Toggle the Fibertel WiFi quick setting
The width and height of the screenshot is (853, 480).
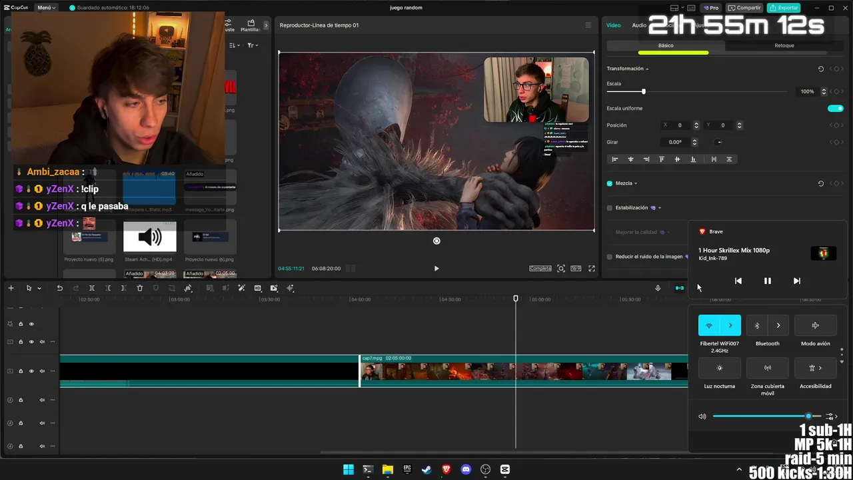pyautogui.click(x=709, y=325)
